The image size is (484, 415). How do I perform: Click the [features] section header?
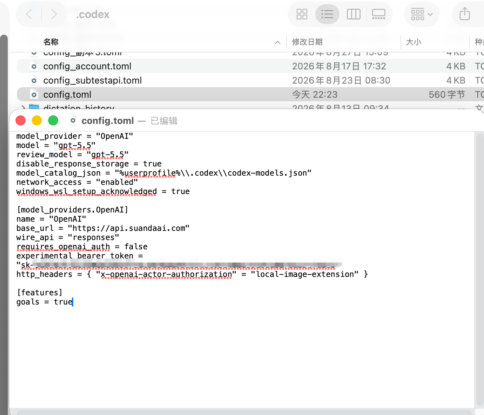tap(39, 293)
